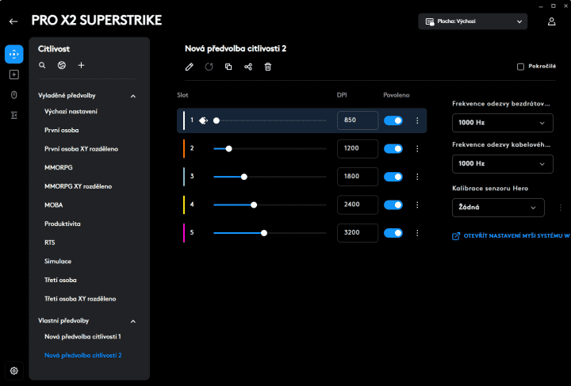The image size is (571, 386).
Task: Select the RTS preset
Action: click(49, 243)
